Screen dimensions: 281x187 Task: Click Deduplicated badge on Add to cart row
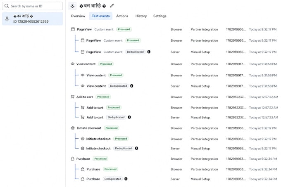click(x=116, y=117)
